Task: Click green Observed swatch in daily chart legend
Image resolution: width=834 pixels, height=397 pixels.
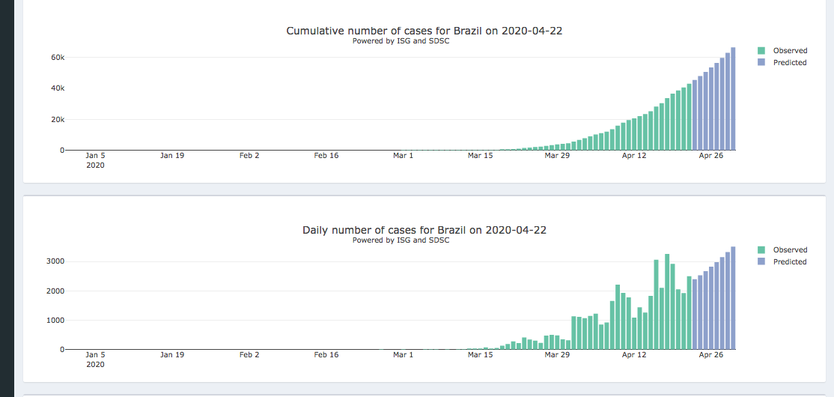Action: click(x=761, y=250)
